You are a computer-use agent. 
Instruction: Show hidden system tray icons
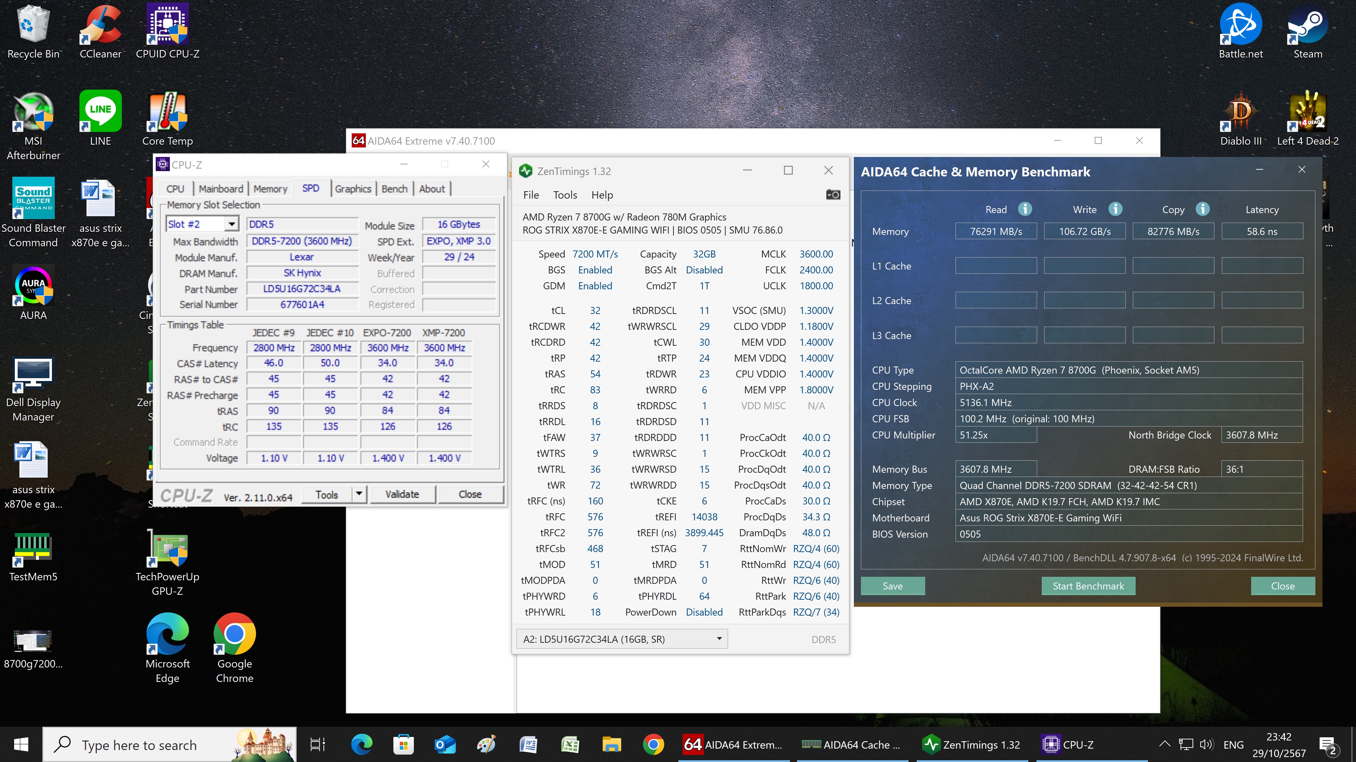tap(1164, 745)
